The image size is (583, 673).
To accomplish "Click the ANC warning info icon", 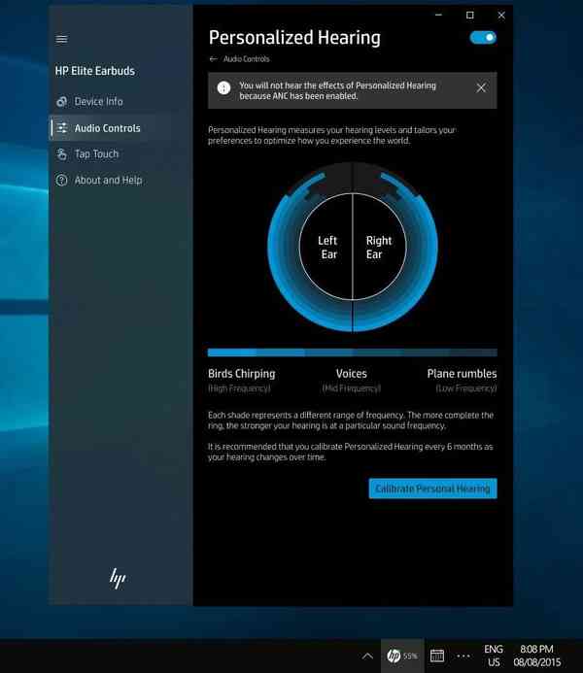I will [223, 88].
